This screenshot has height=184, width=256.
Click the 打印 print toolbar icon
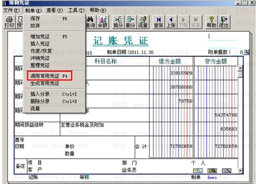[x=9, y=22]
